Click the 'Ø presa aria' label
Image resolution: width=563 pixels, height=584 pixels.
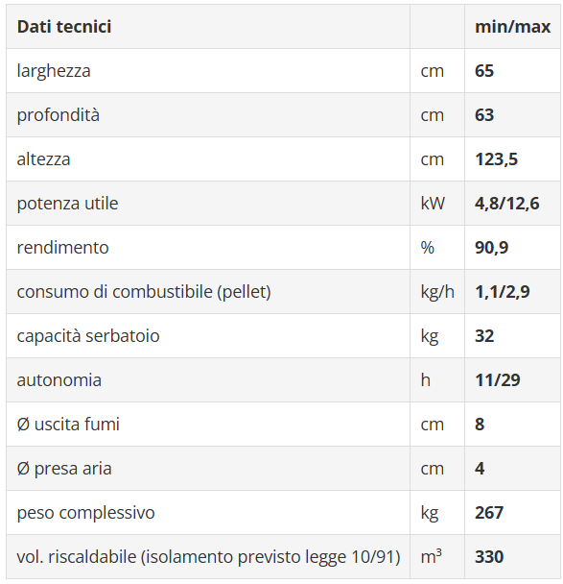[x=64, y=469]
